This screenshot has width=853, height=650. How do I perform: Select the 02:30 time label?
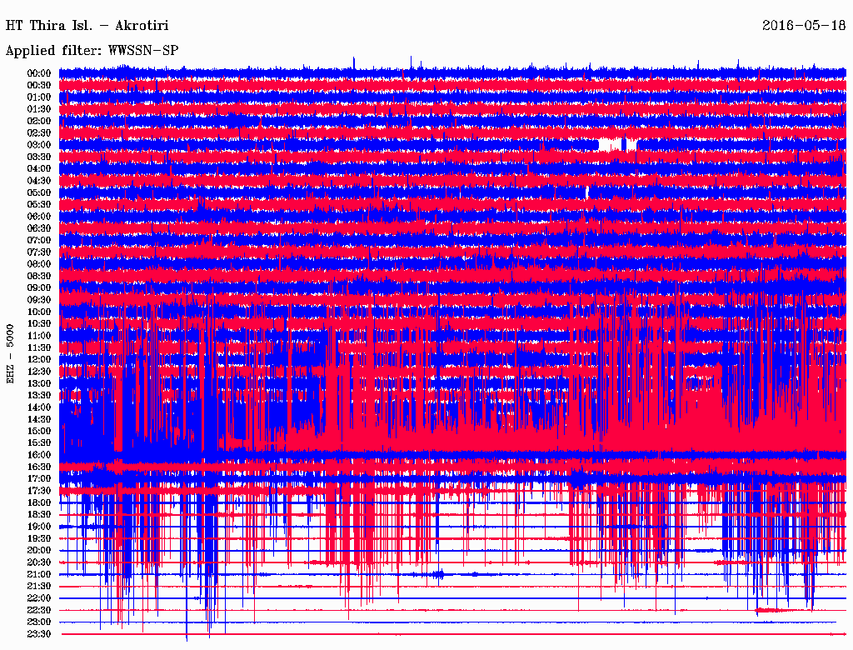click(38, 132)
